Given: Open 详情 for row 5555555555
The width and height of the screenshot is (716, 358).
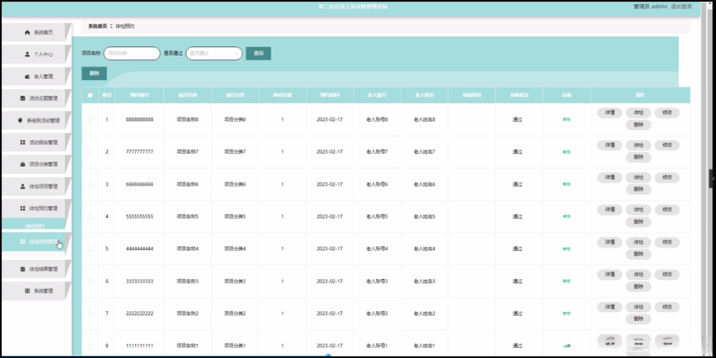Looking at the screenshot, I should (x=610, y=210).
